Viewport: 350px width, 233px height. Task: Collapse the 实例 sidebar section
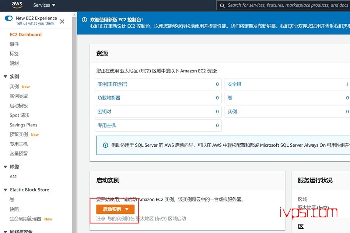click(x=6, y=77)
